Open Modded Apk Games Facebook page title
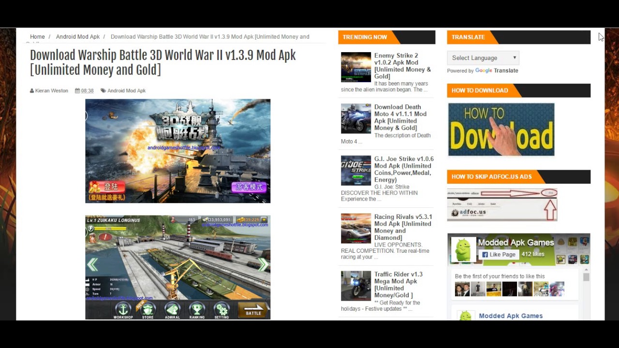619x348 pixels. click(x=516, y=243)
